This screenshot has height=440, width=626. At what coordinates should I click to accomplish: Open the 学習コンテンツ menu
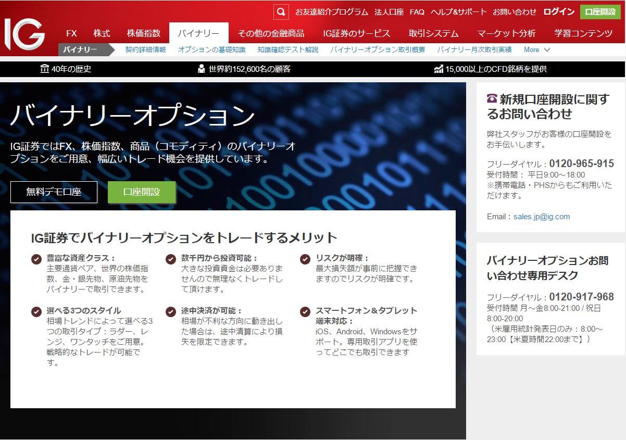tap(584, 33)
